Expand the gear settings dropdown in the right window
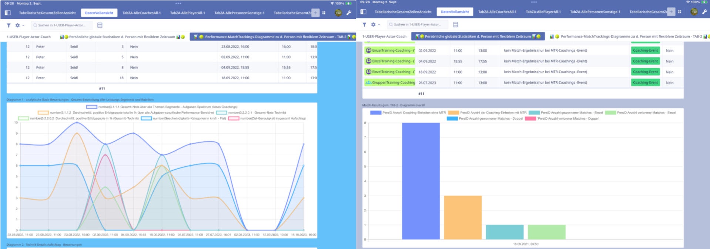Viewport: 710px width, 249px height. coord(375,25)
